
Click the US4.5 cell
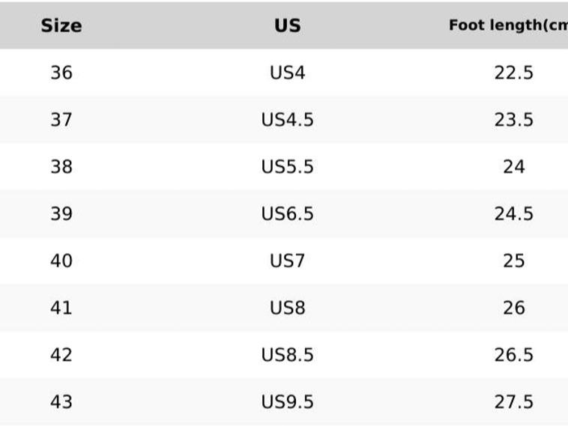(x=287, y=120)
